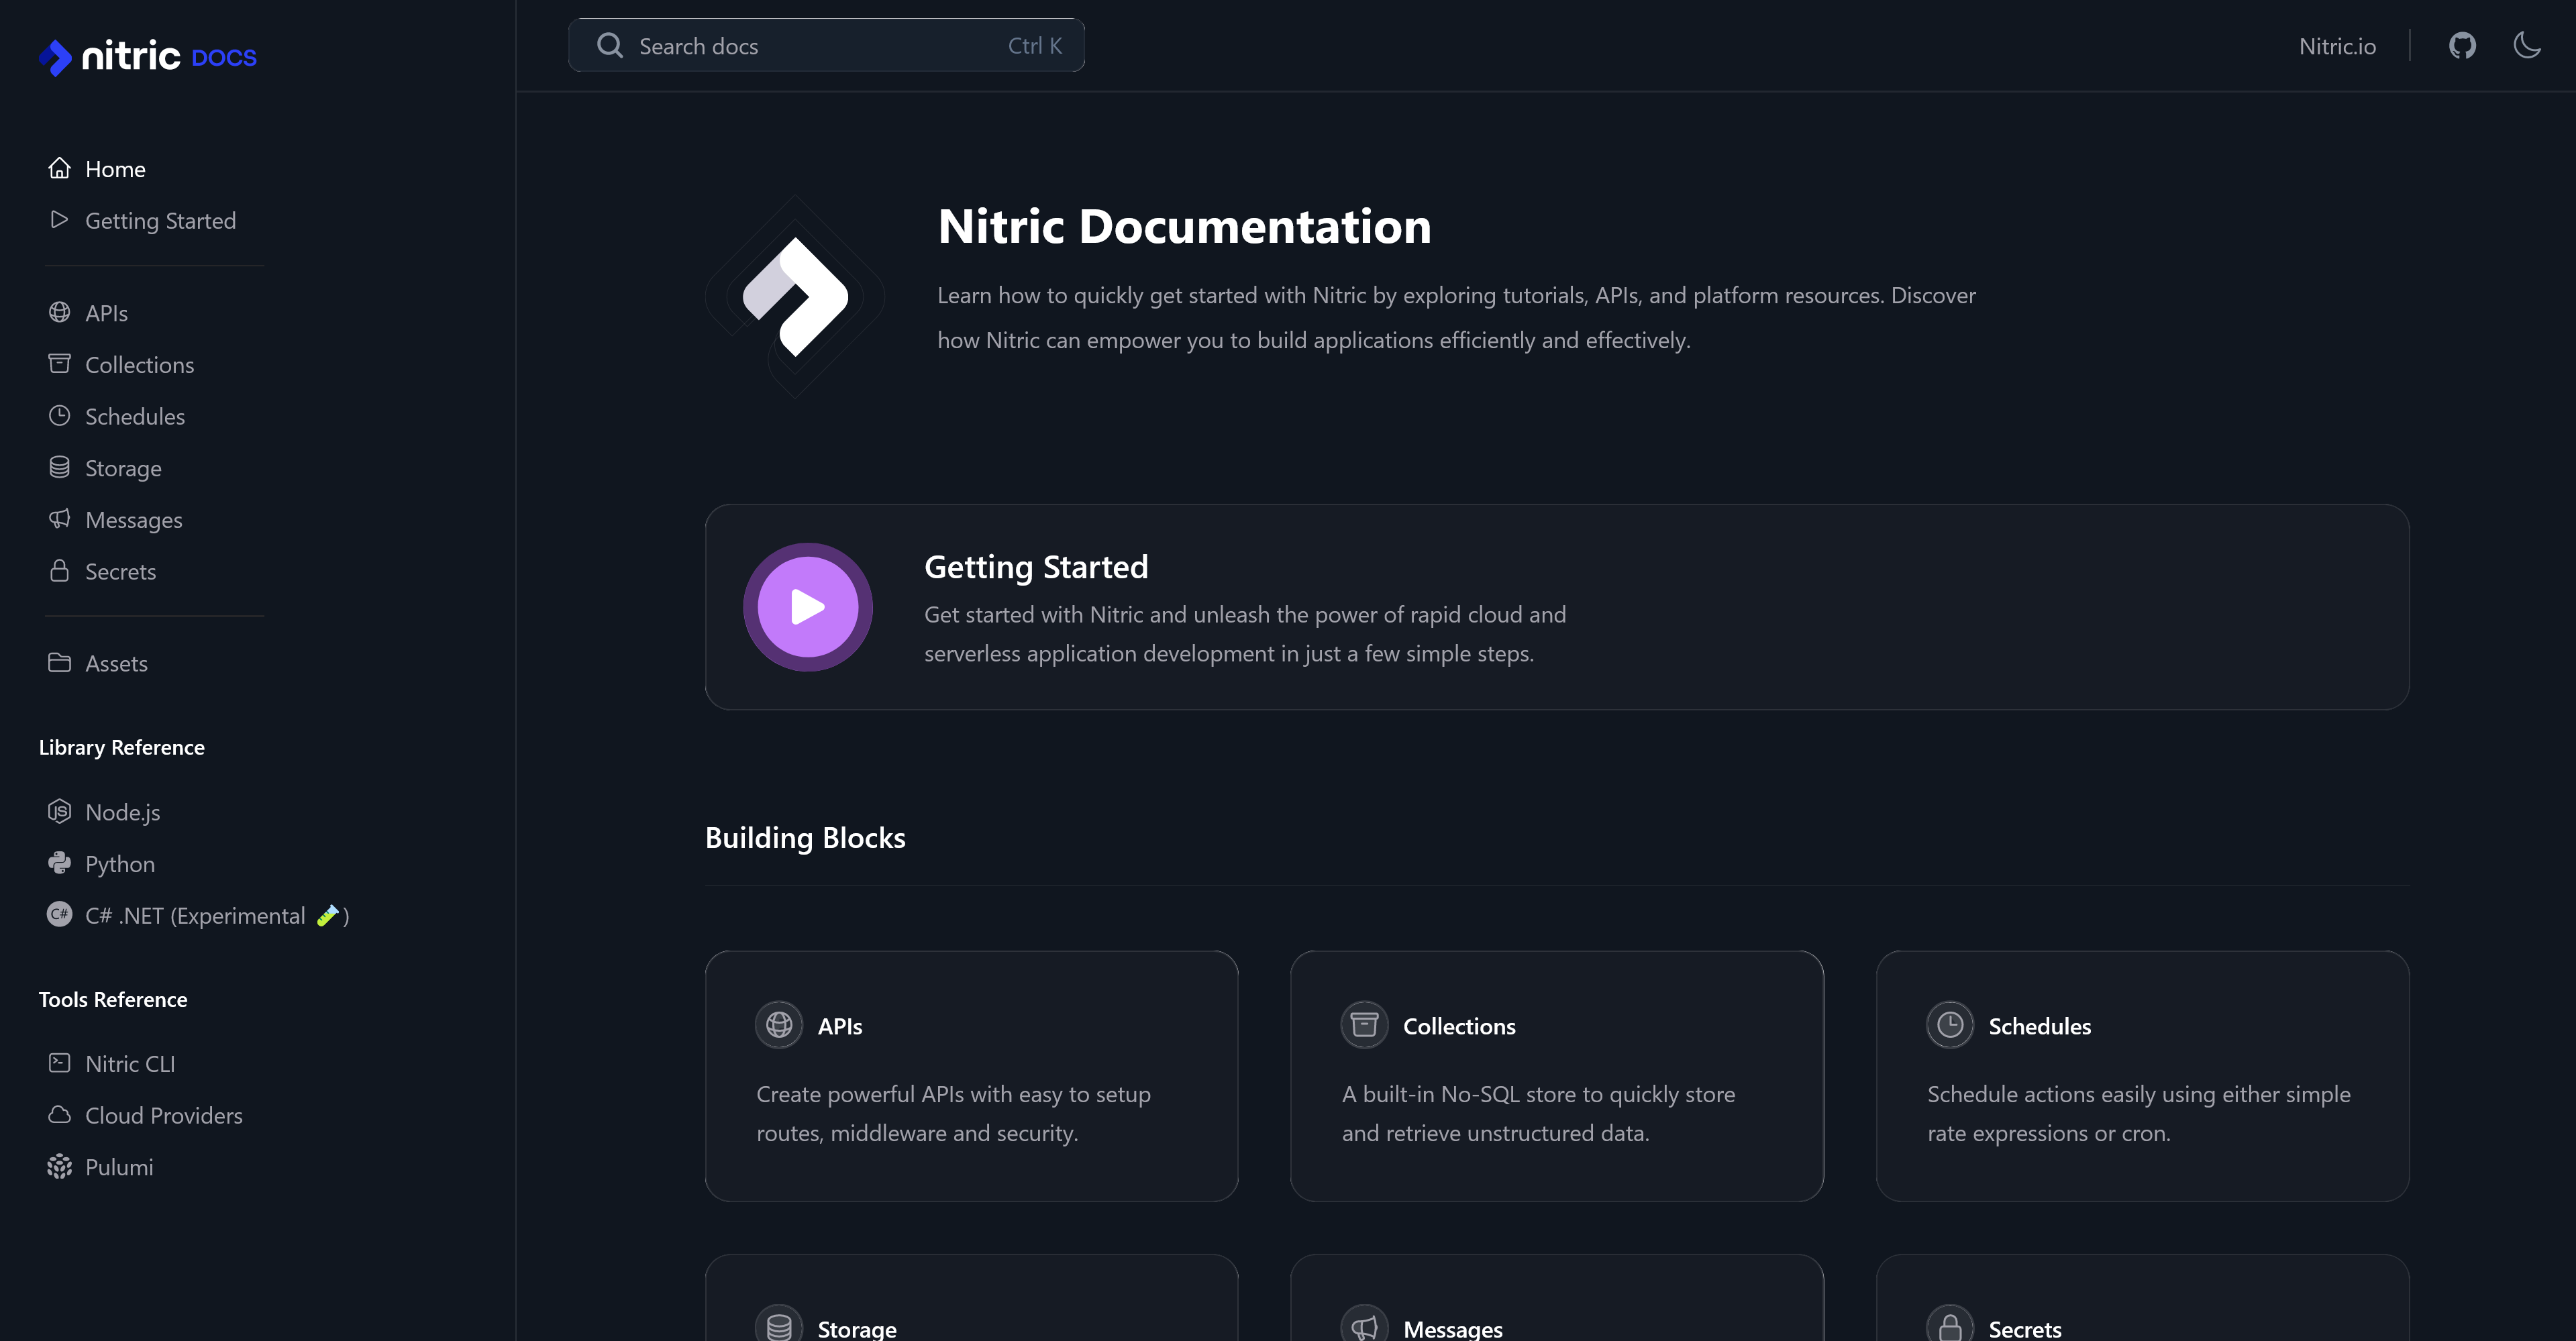Select the Python library icon

point(60,863)
